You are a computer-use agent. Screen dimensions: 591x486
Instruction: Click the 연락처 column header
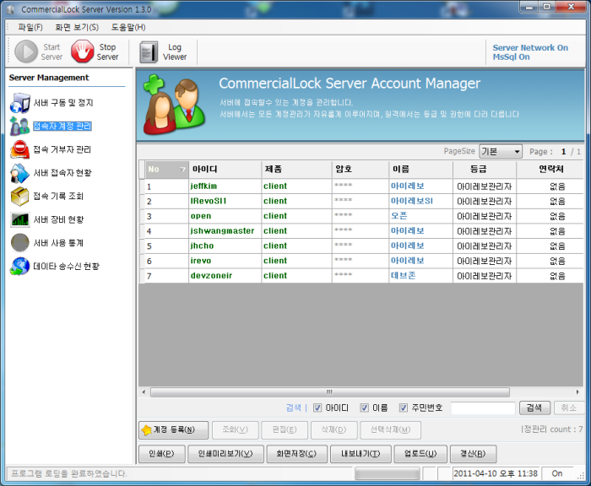point(550,170)
